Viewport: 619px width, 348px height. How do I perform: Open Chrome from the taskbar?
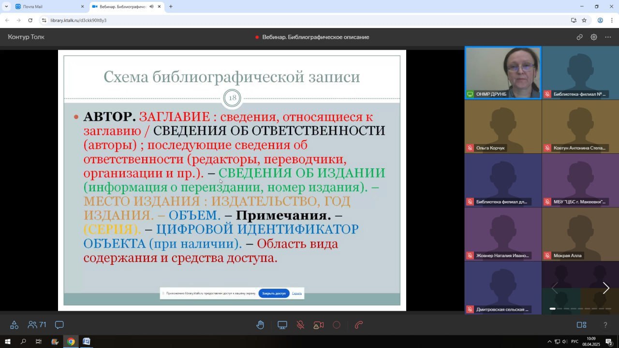pos(71,341)
